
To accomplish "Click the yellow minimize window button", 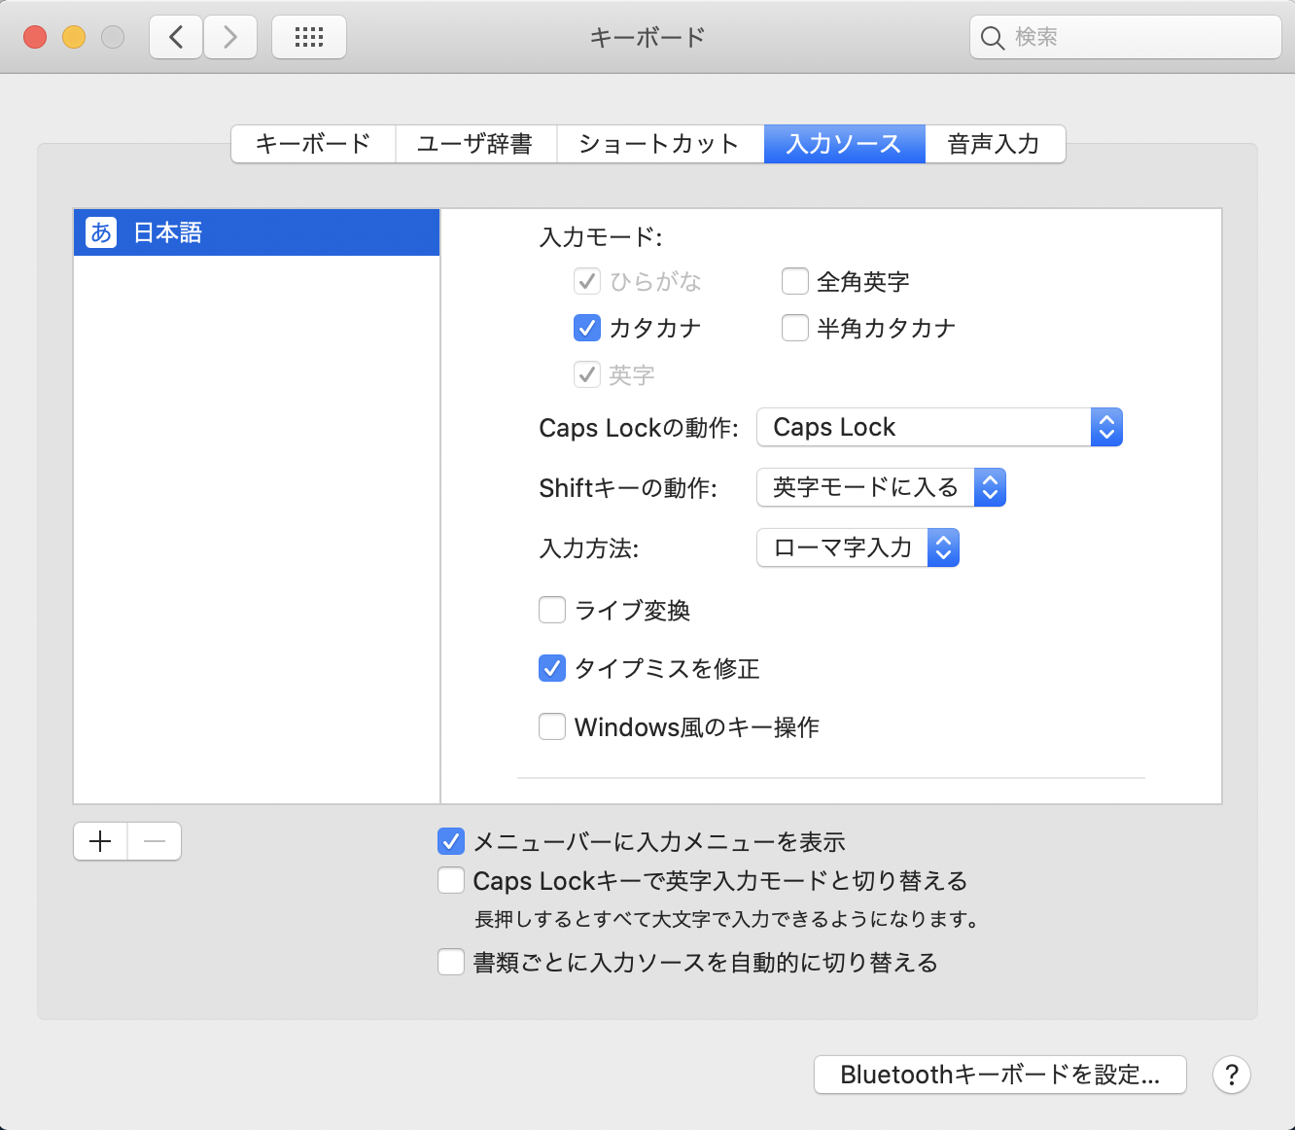I will (x=74, y=37).
